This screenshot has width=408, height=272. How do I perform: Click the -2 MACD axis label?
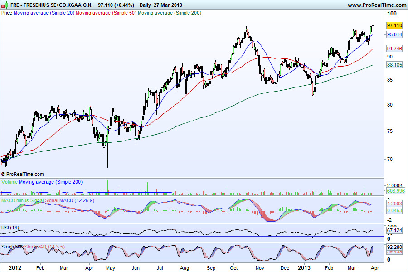click(389, 220)
